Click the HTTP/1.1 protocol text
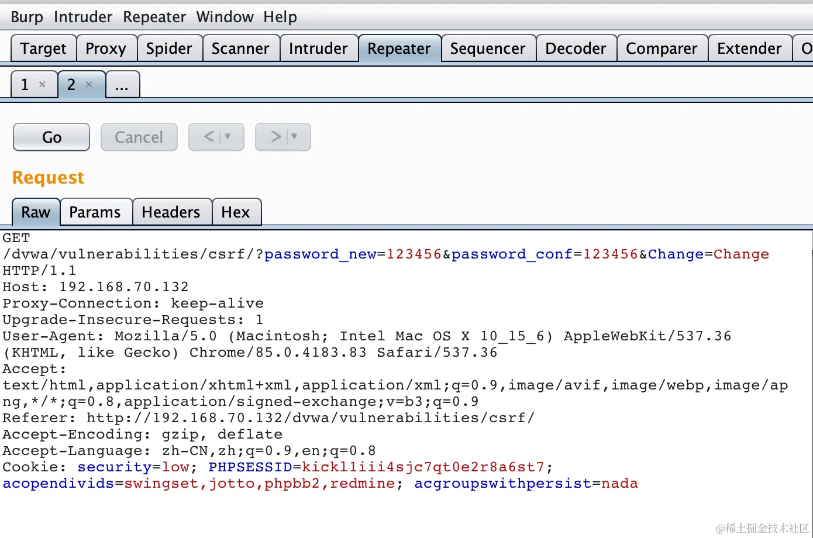The image size is (813, 538). [x=39, y=271]
